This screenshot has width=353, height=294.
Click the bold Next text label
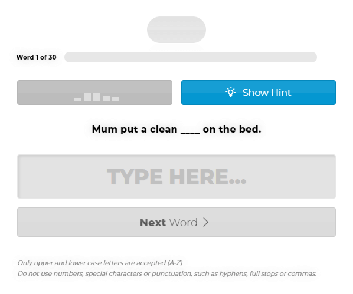click(x=153, y=223)
